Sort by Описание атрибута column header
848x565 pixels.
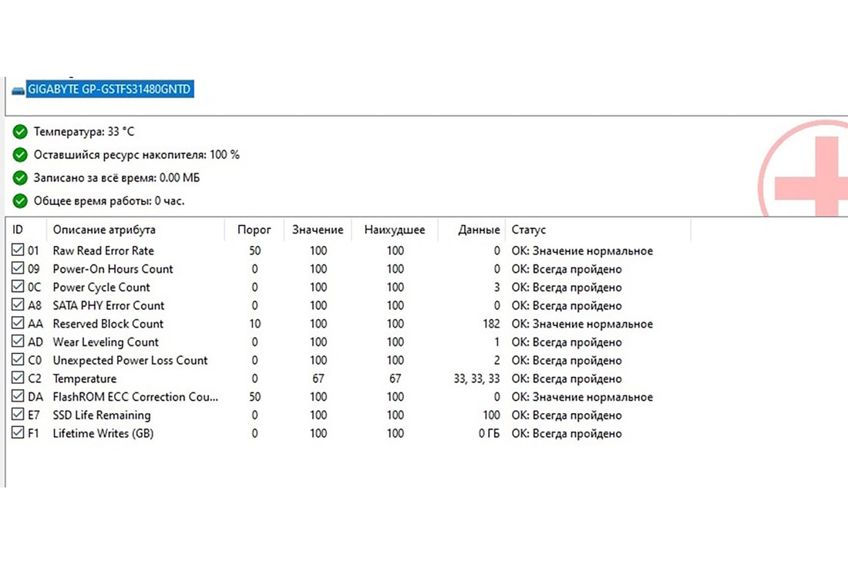tap(104, 230)
